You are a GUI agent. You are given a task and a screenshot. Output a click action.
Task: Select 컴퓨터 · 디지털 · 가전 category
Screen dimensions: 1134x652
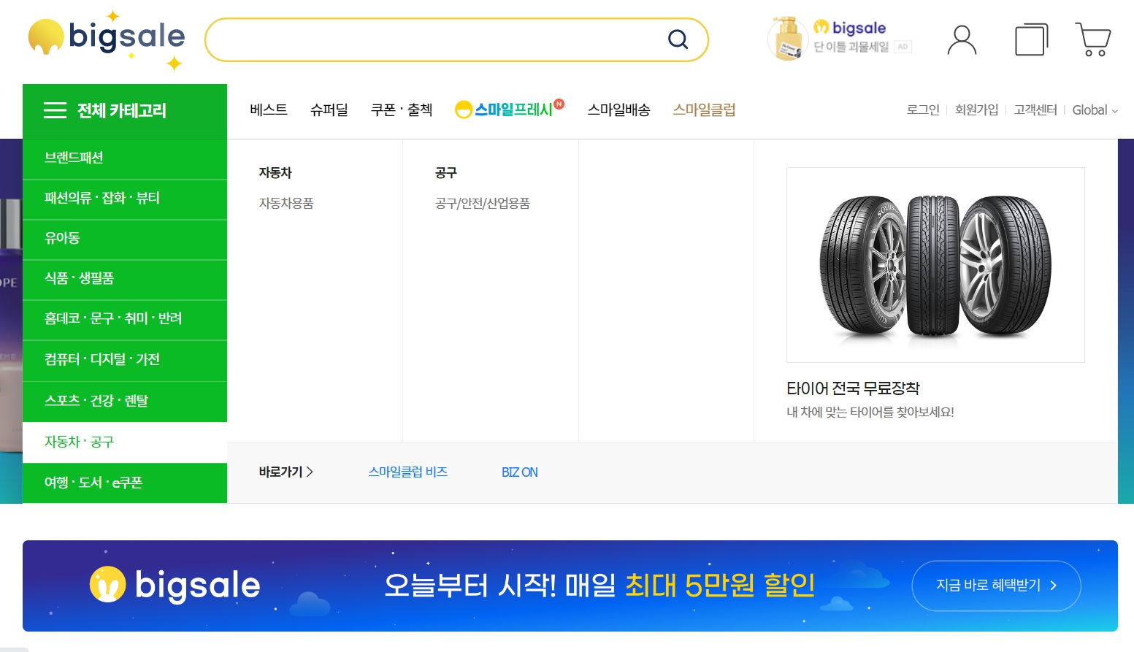click(125, 360)
